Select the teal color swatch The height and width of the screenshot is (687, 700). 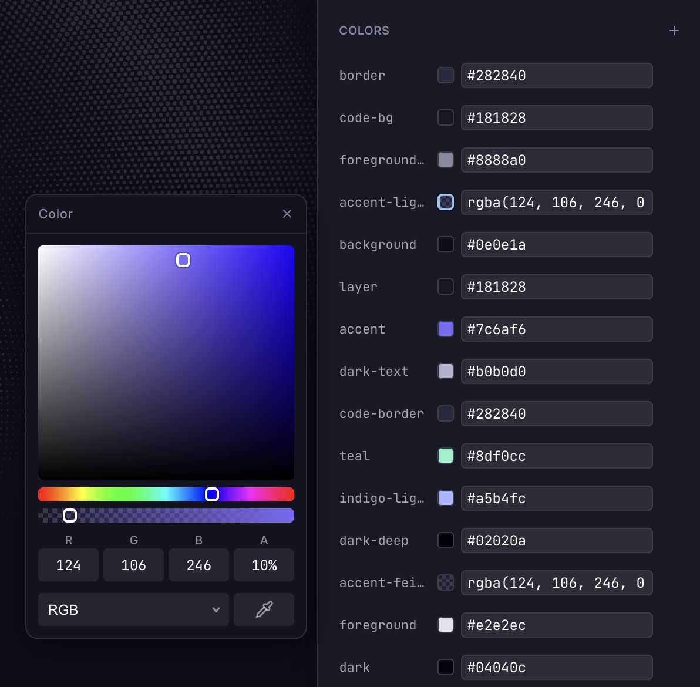pyautogui.click(x=445, y=456)
